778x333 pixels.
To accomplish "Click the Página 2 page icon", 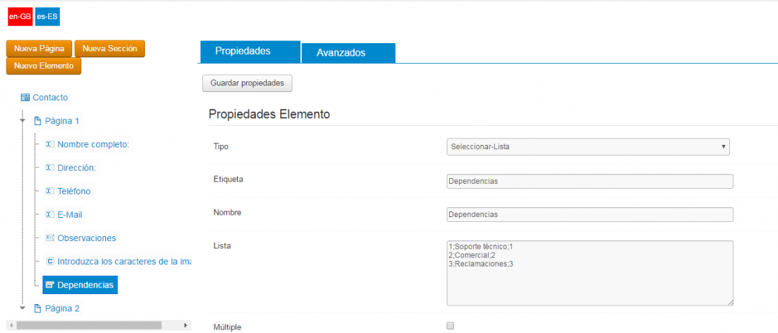I will coord(37,308).
